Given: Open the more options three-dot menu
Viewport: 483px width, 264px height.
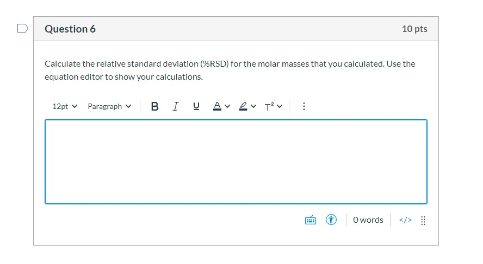Looking at the screenshot, I should pyautogui.click(x=304, y=106).
